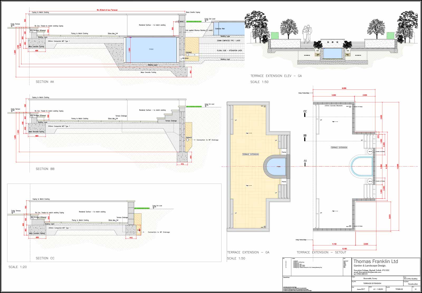
Task: Click the blue-outlined pond in the setout plan
Action: (361, 166)
